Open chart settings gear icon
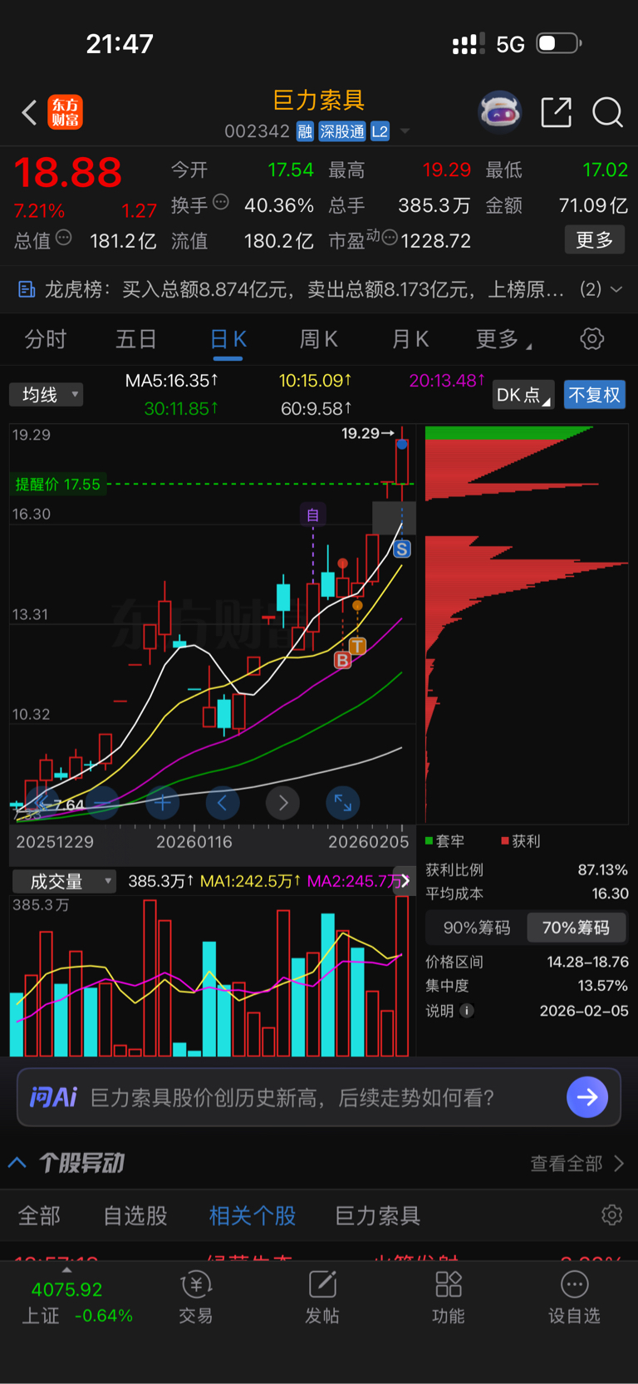This screenshot has height=1384, width=638. coord(591,338)
